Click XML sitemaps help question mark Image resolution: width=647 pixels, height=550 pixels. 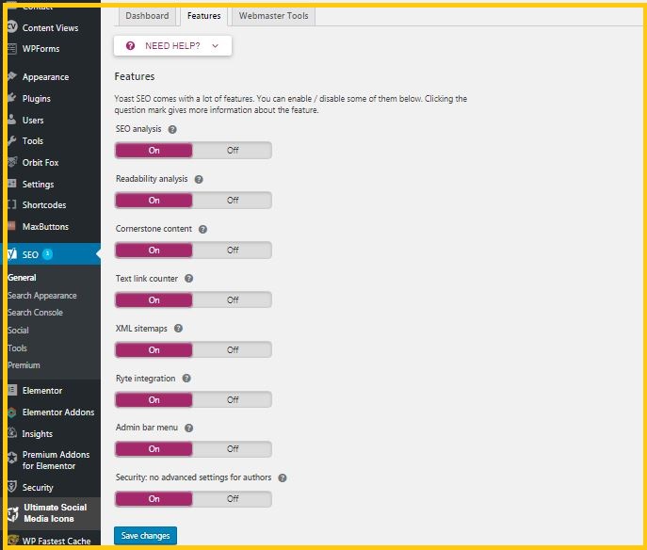(178, 329)
